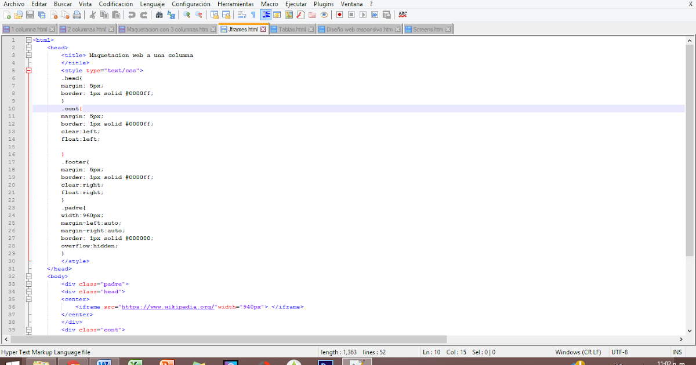The image size is (696, 365).
Task: Toggle the file monitoring eye icon
Action: pos(324,14)
